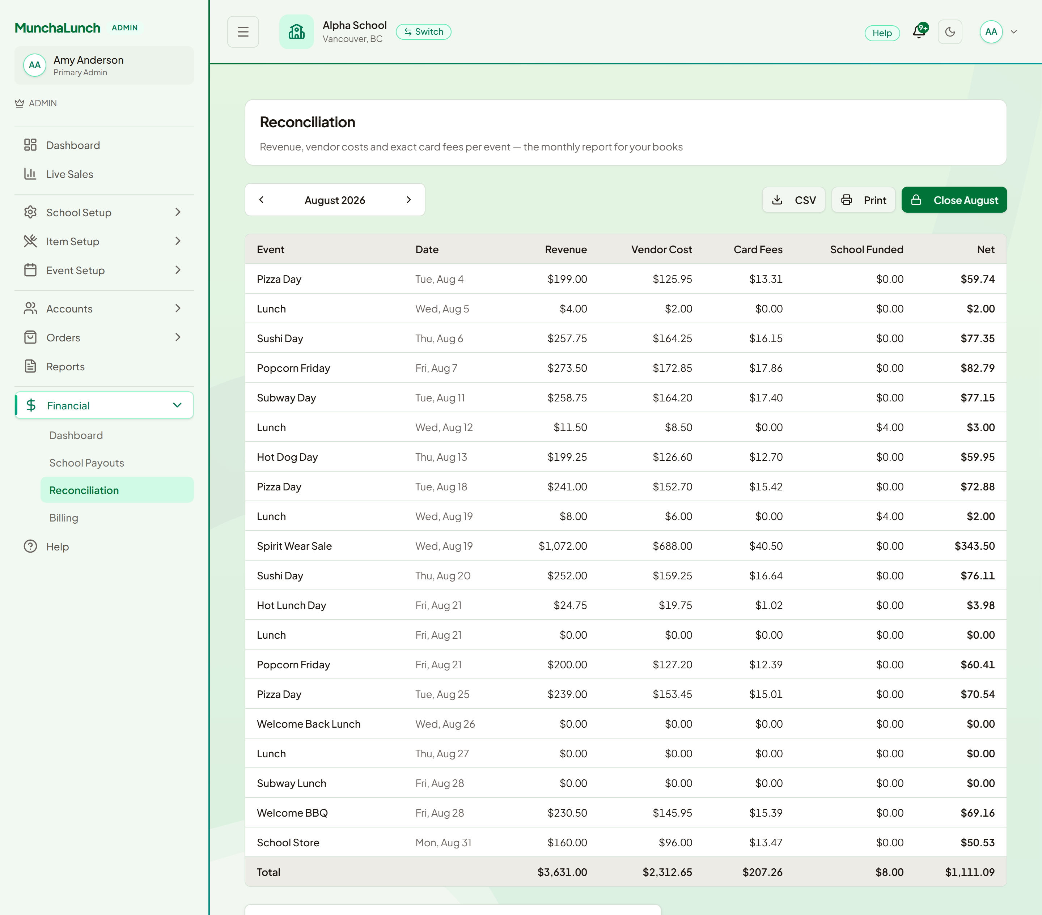Screen dimensions: 1042x915
Task: Open the user menu chevron in header
Action: [x=1014, y=31]
